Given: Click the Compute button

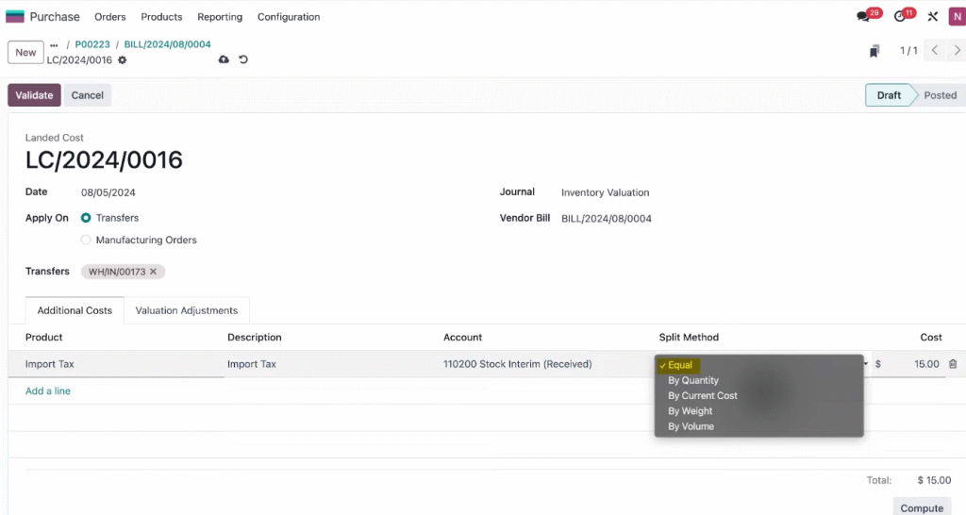Looking at the screenshot, I should coord(922,507).
